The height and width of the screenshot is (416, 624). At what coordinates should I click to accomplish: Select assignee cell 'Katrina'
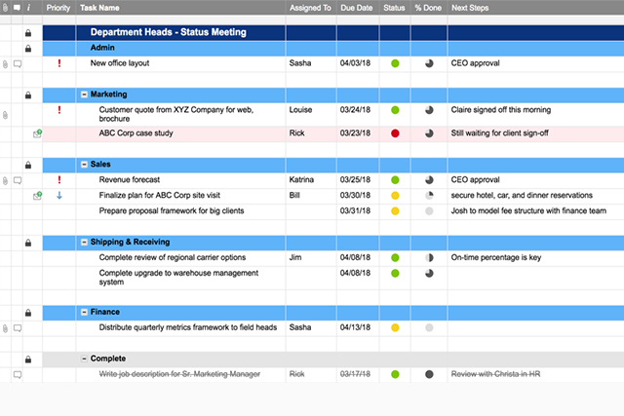tap(311, 180)
